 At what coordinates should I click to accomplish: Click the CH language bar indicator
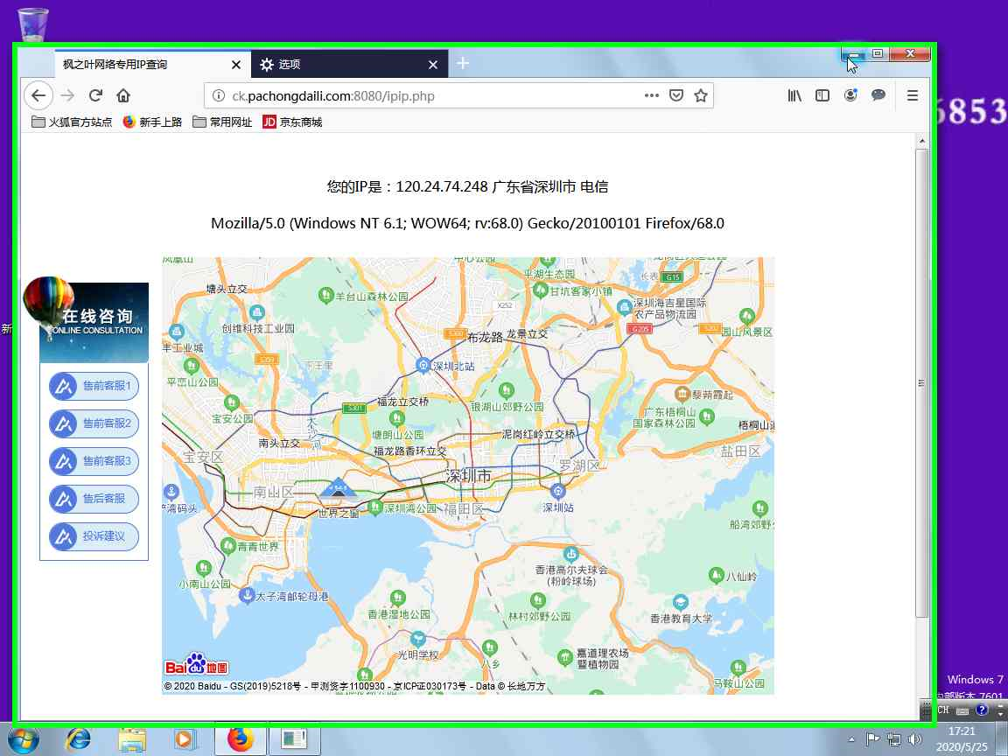click(x=943, y=710)
